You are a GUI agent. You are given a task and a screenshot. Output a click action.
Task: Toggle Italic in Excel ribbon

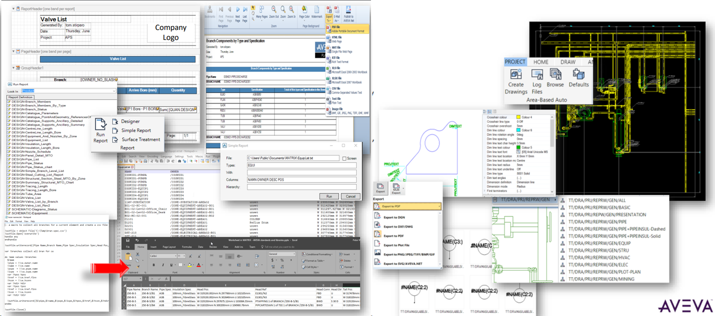pos(162,265)
